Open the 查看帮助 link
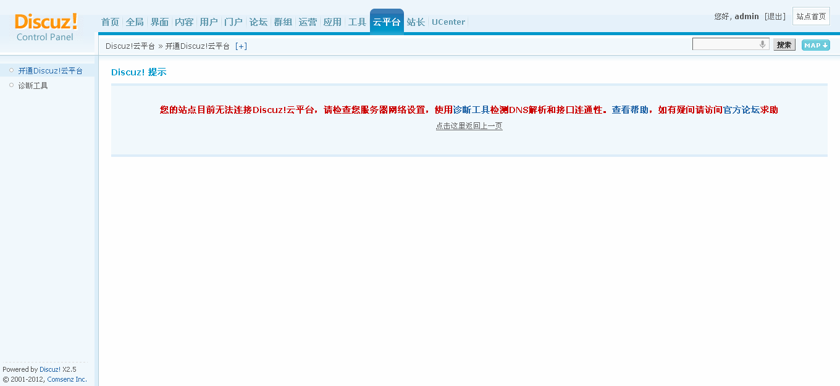The height and width of the screenshot is (386, 840). coord(630,110)
